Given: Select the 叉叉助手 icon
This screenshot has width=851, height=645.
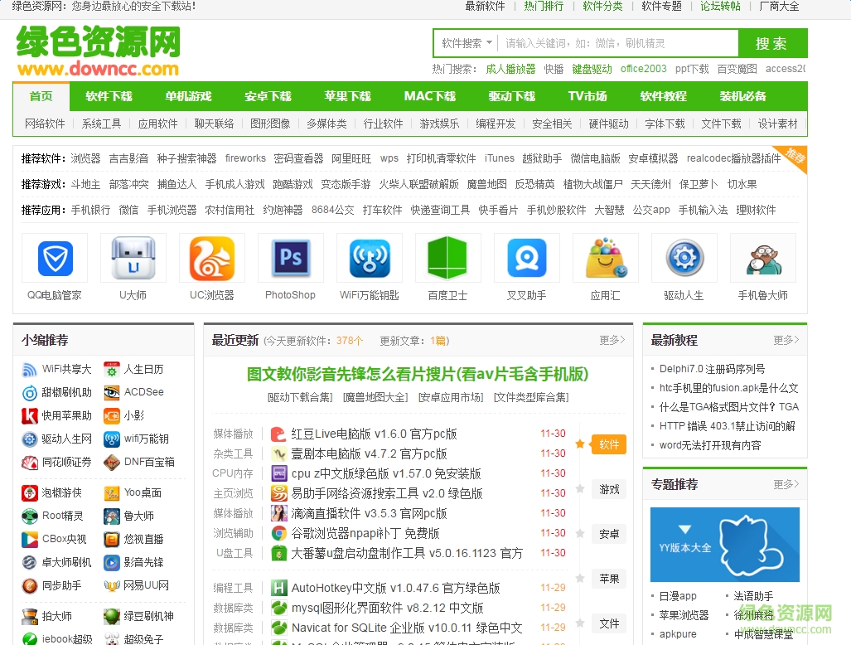Looking at the screenshot, I should point(526,258).
